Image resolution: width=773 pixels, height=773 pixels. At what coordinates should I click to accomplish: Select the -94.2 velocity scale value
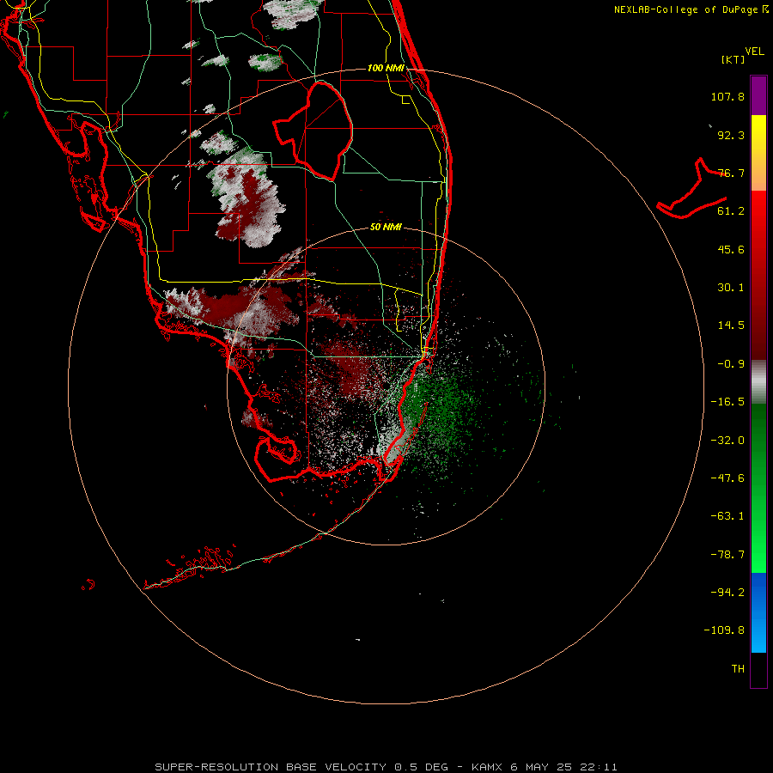727,592
